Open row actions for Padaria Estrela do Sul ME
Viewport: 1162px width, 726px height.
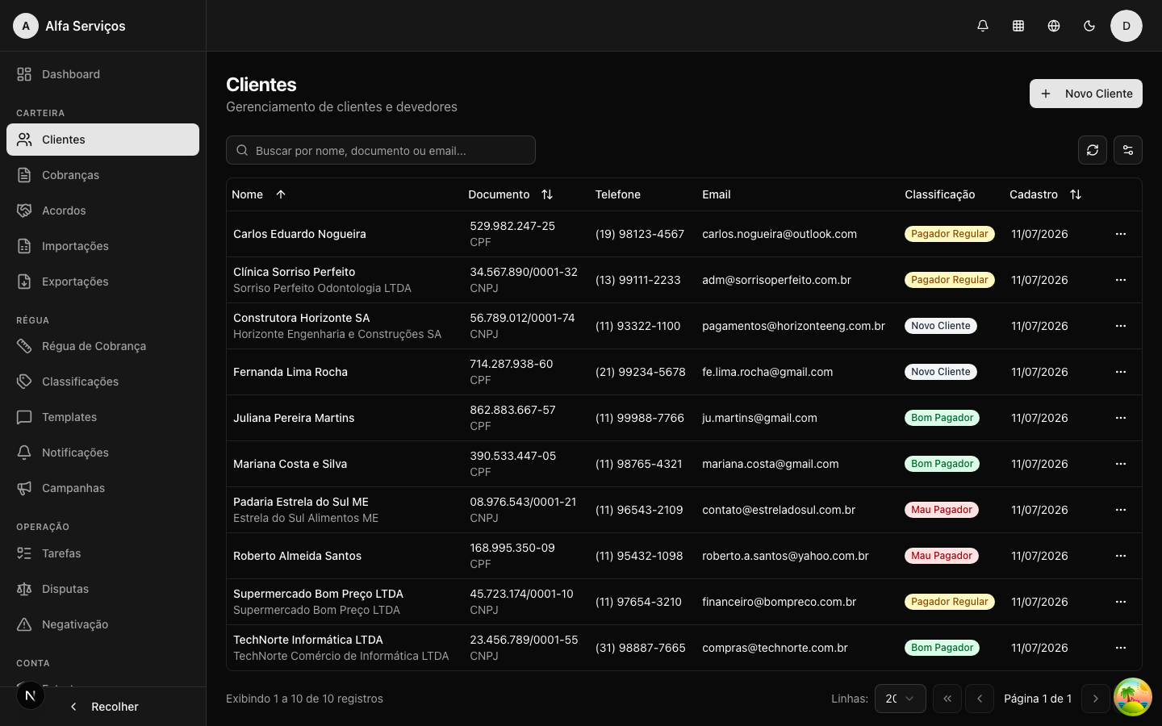click(1121, 510)
